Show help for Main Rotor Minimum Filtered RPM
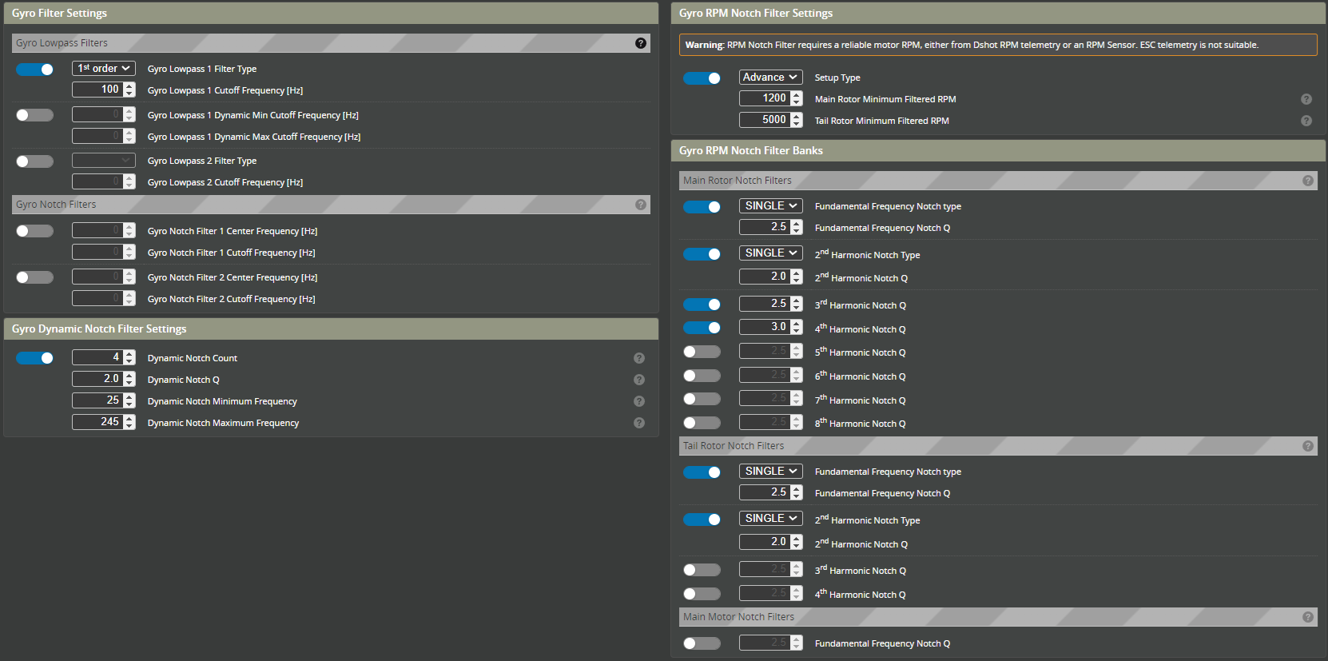Screen dimensions: 1328x661 point(1306,99)
